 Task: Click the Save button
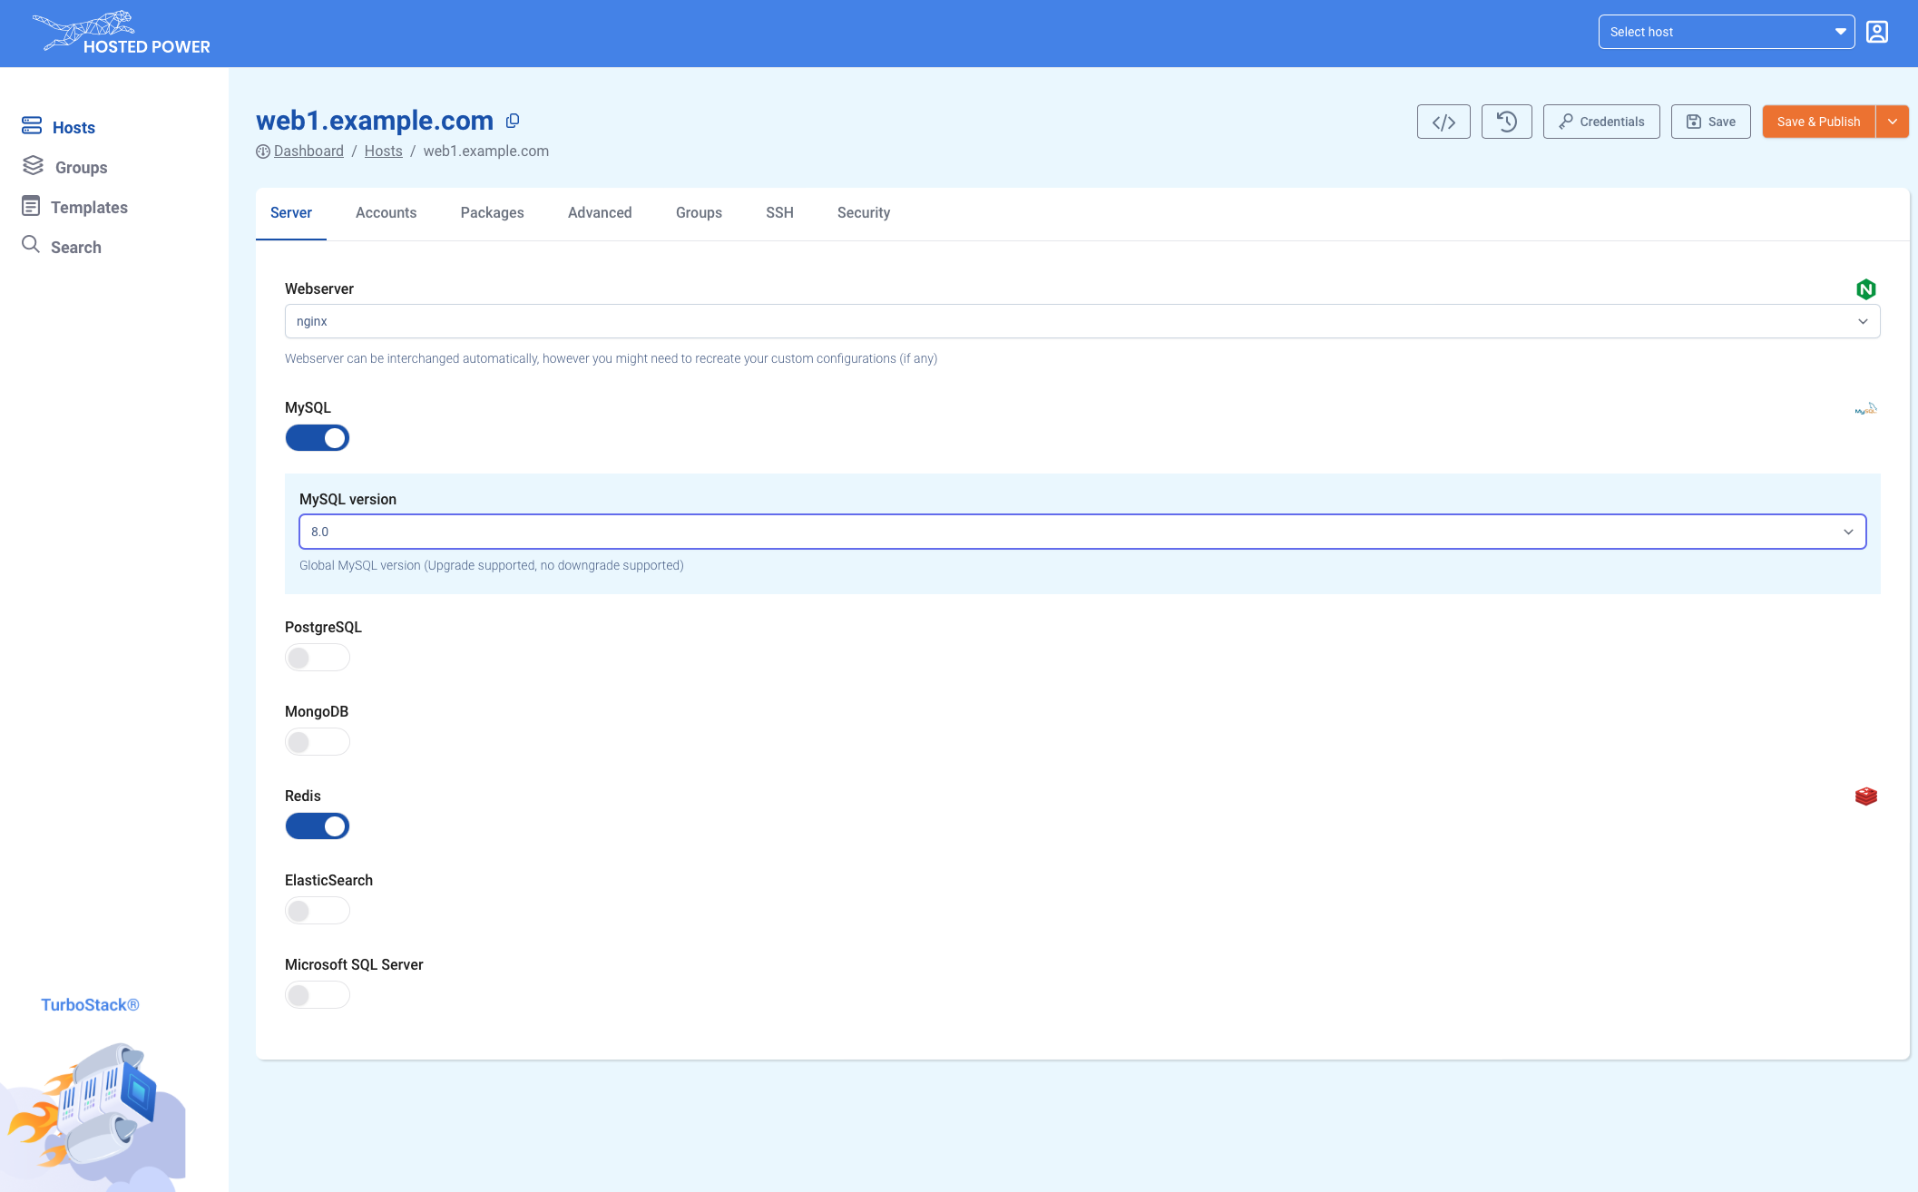1710,122
